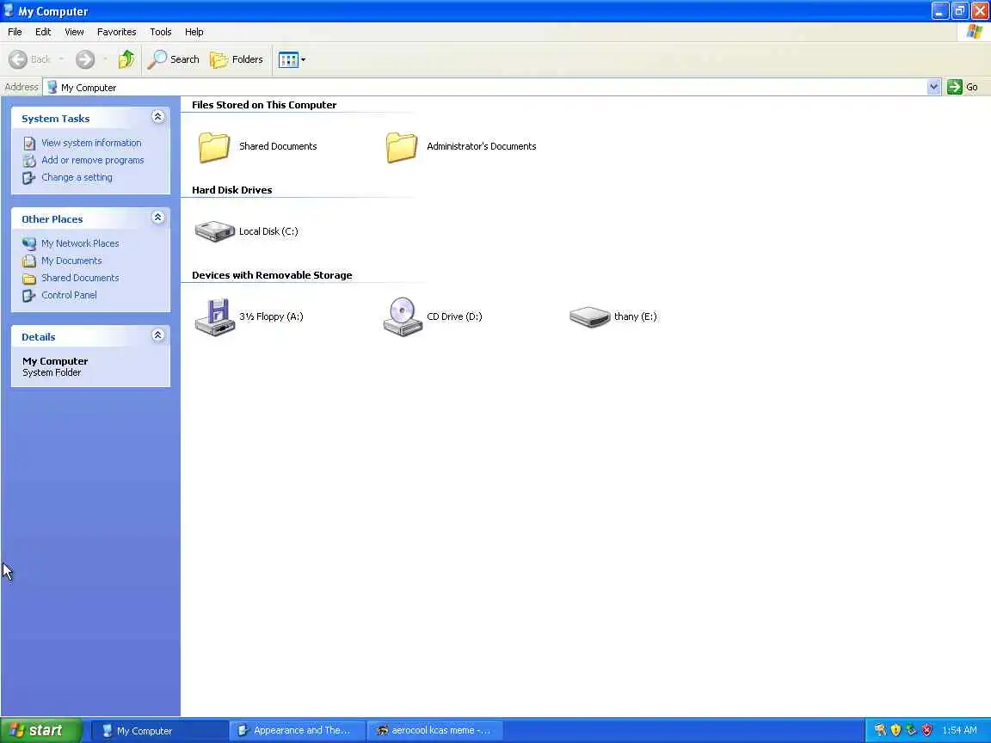Open the Shared Documents folder icon
Image resolution: width=991 pixels, height=743 pixels.
[x=214, y=147]
